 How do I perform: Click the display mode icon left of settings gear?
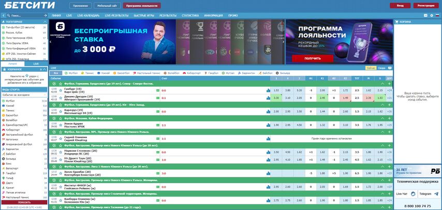pyautogui.click(x=425, y=15)
